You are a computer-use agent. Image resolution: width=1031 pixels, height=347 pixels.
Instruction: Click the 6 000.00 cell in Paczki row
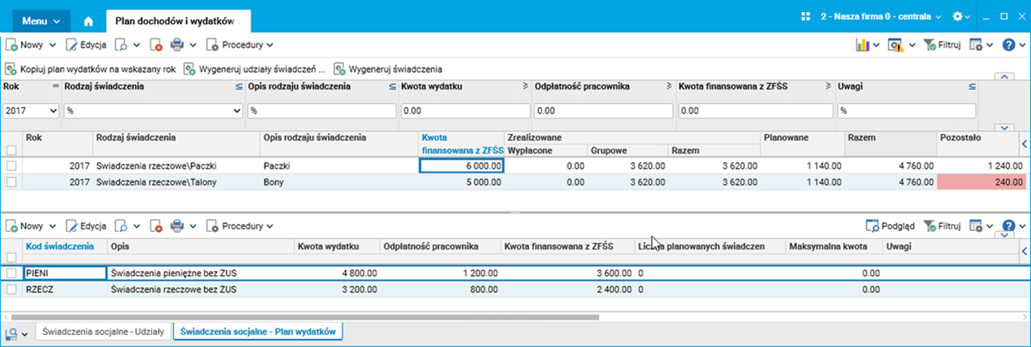[x=461, y=166]
